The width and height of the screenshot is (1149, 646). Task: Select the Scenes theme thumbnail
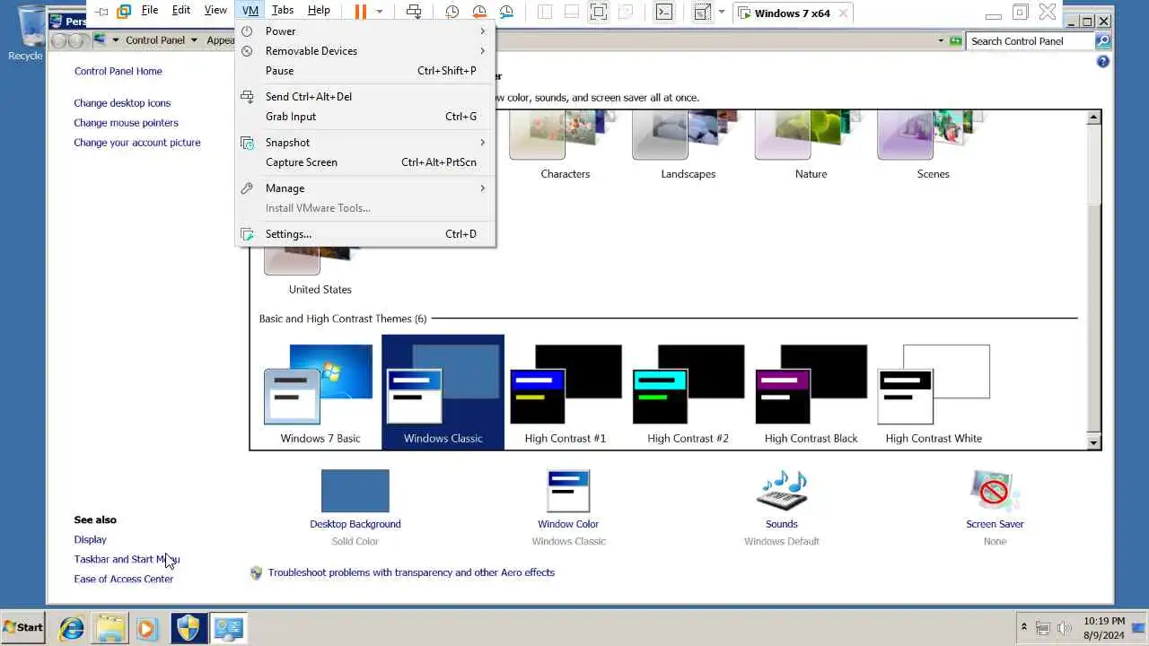click(933, 144)
